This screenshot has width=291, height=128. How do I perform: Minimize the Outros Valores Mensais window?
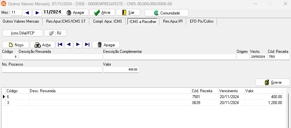coord(256,4)
